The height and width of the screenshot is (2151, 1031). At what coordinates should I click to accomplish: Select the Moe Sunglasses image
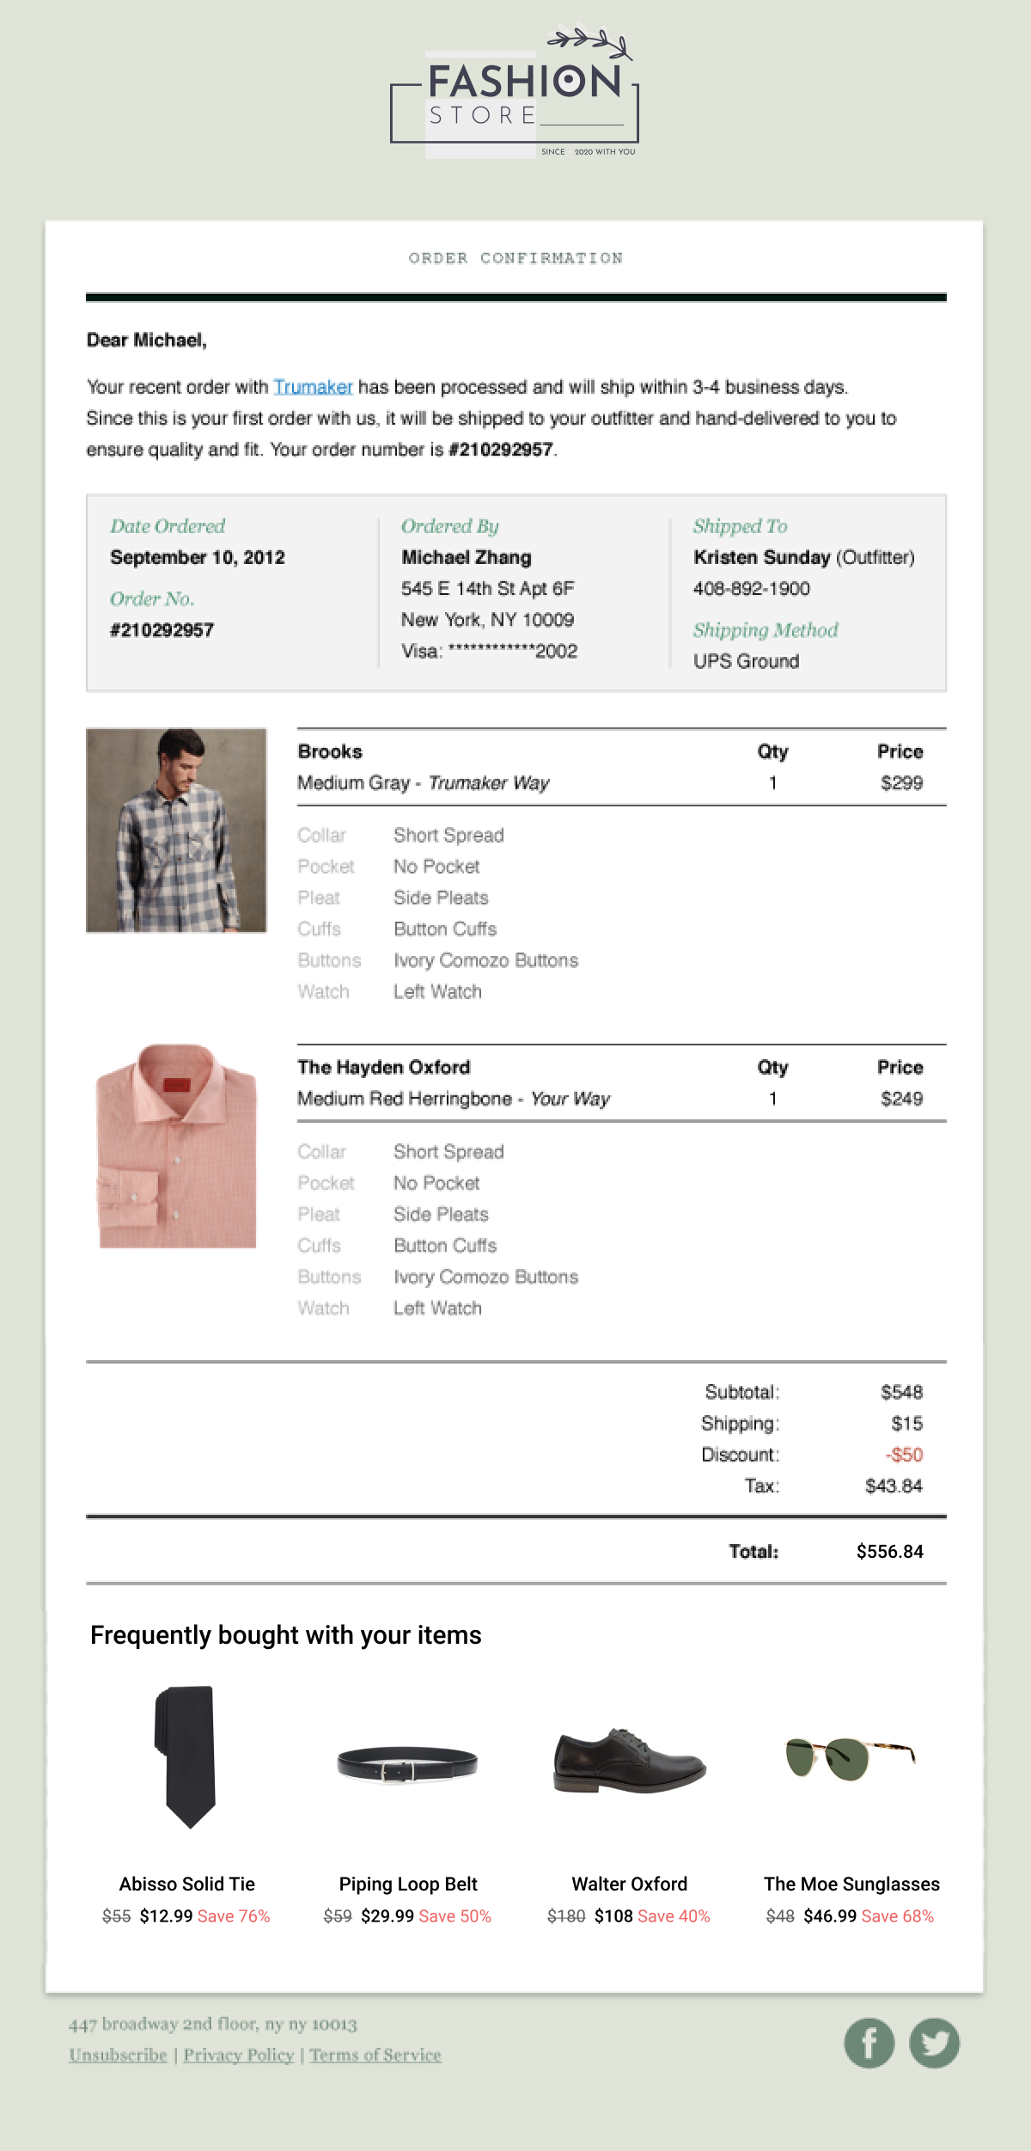[851, 1757]
